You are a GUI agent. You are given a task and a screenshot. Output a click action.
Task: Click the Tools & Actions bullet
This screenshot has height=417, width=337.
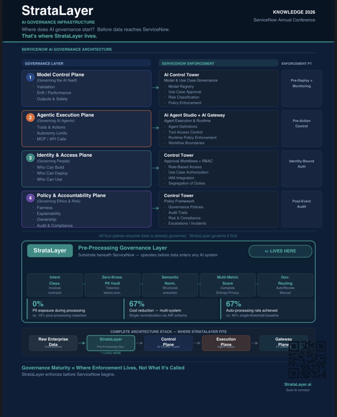[51, 127]
